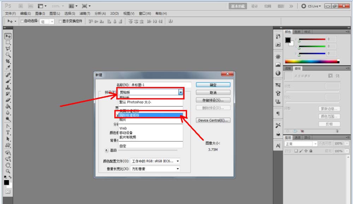Screen dimensions: 353x204
Task: Switch to the 通道 tab
Action: (x=298, y=137)
